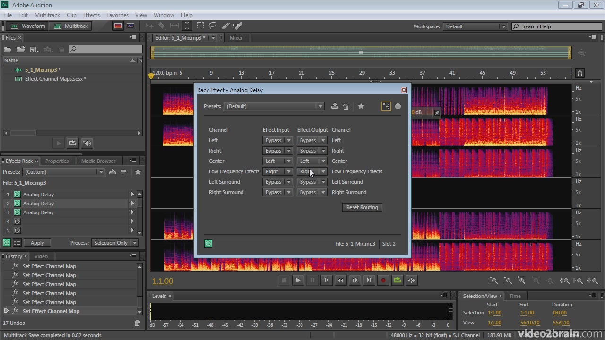Click the 1:1.00 current time display
Image resolution: width=605 pixels, height=340 pixels.
(x=163, y=281)
